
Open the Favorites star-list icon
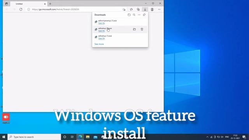tap(131, 9)
